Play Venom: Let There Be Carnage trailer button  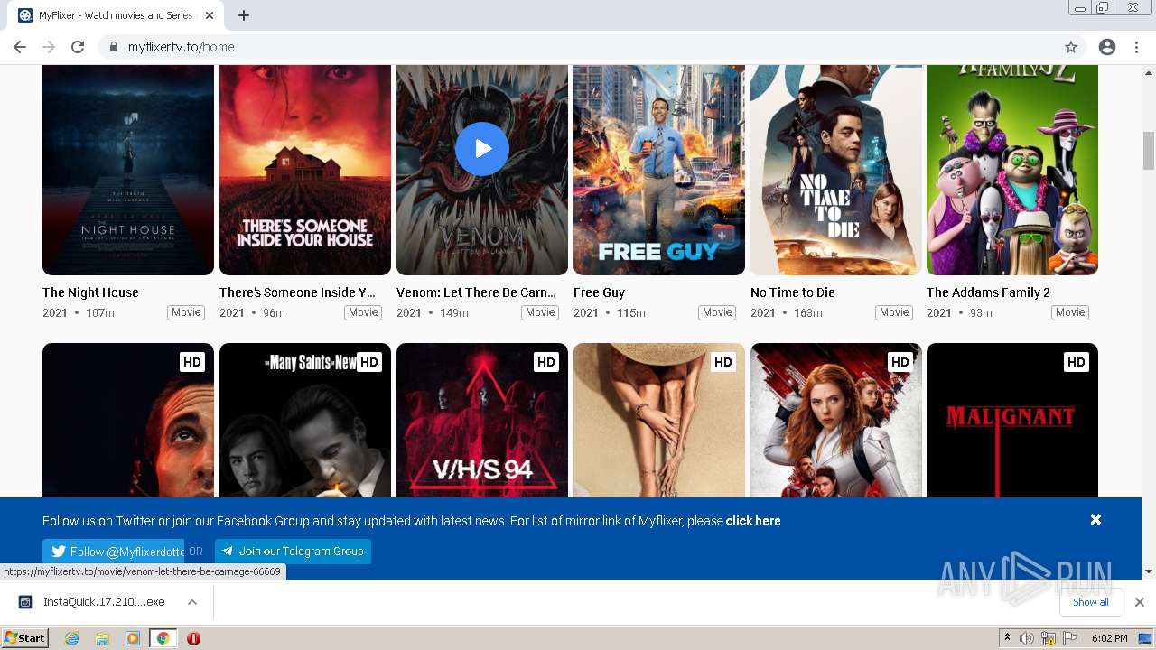coord(482,149)
